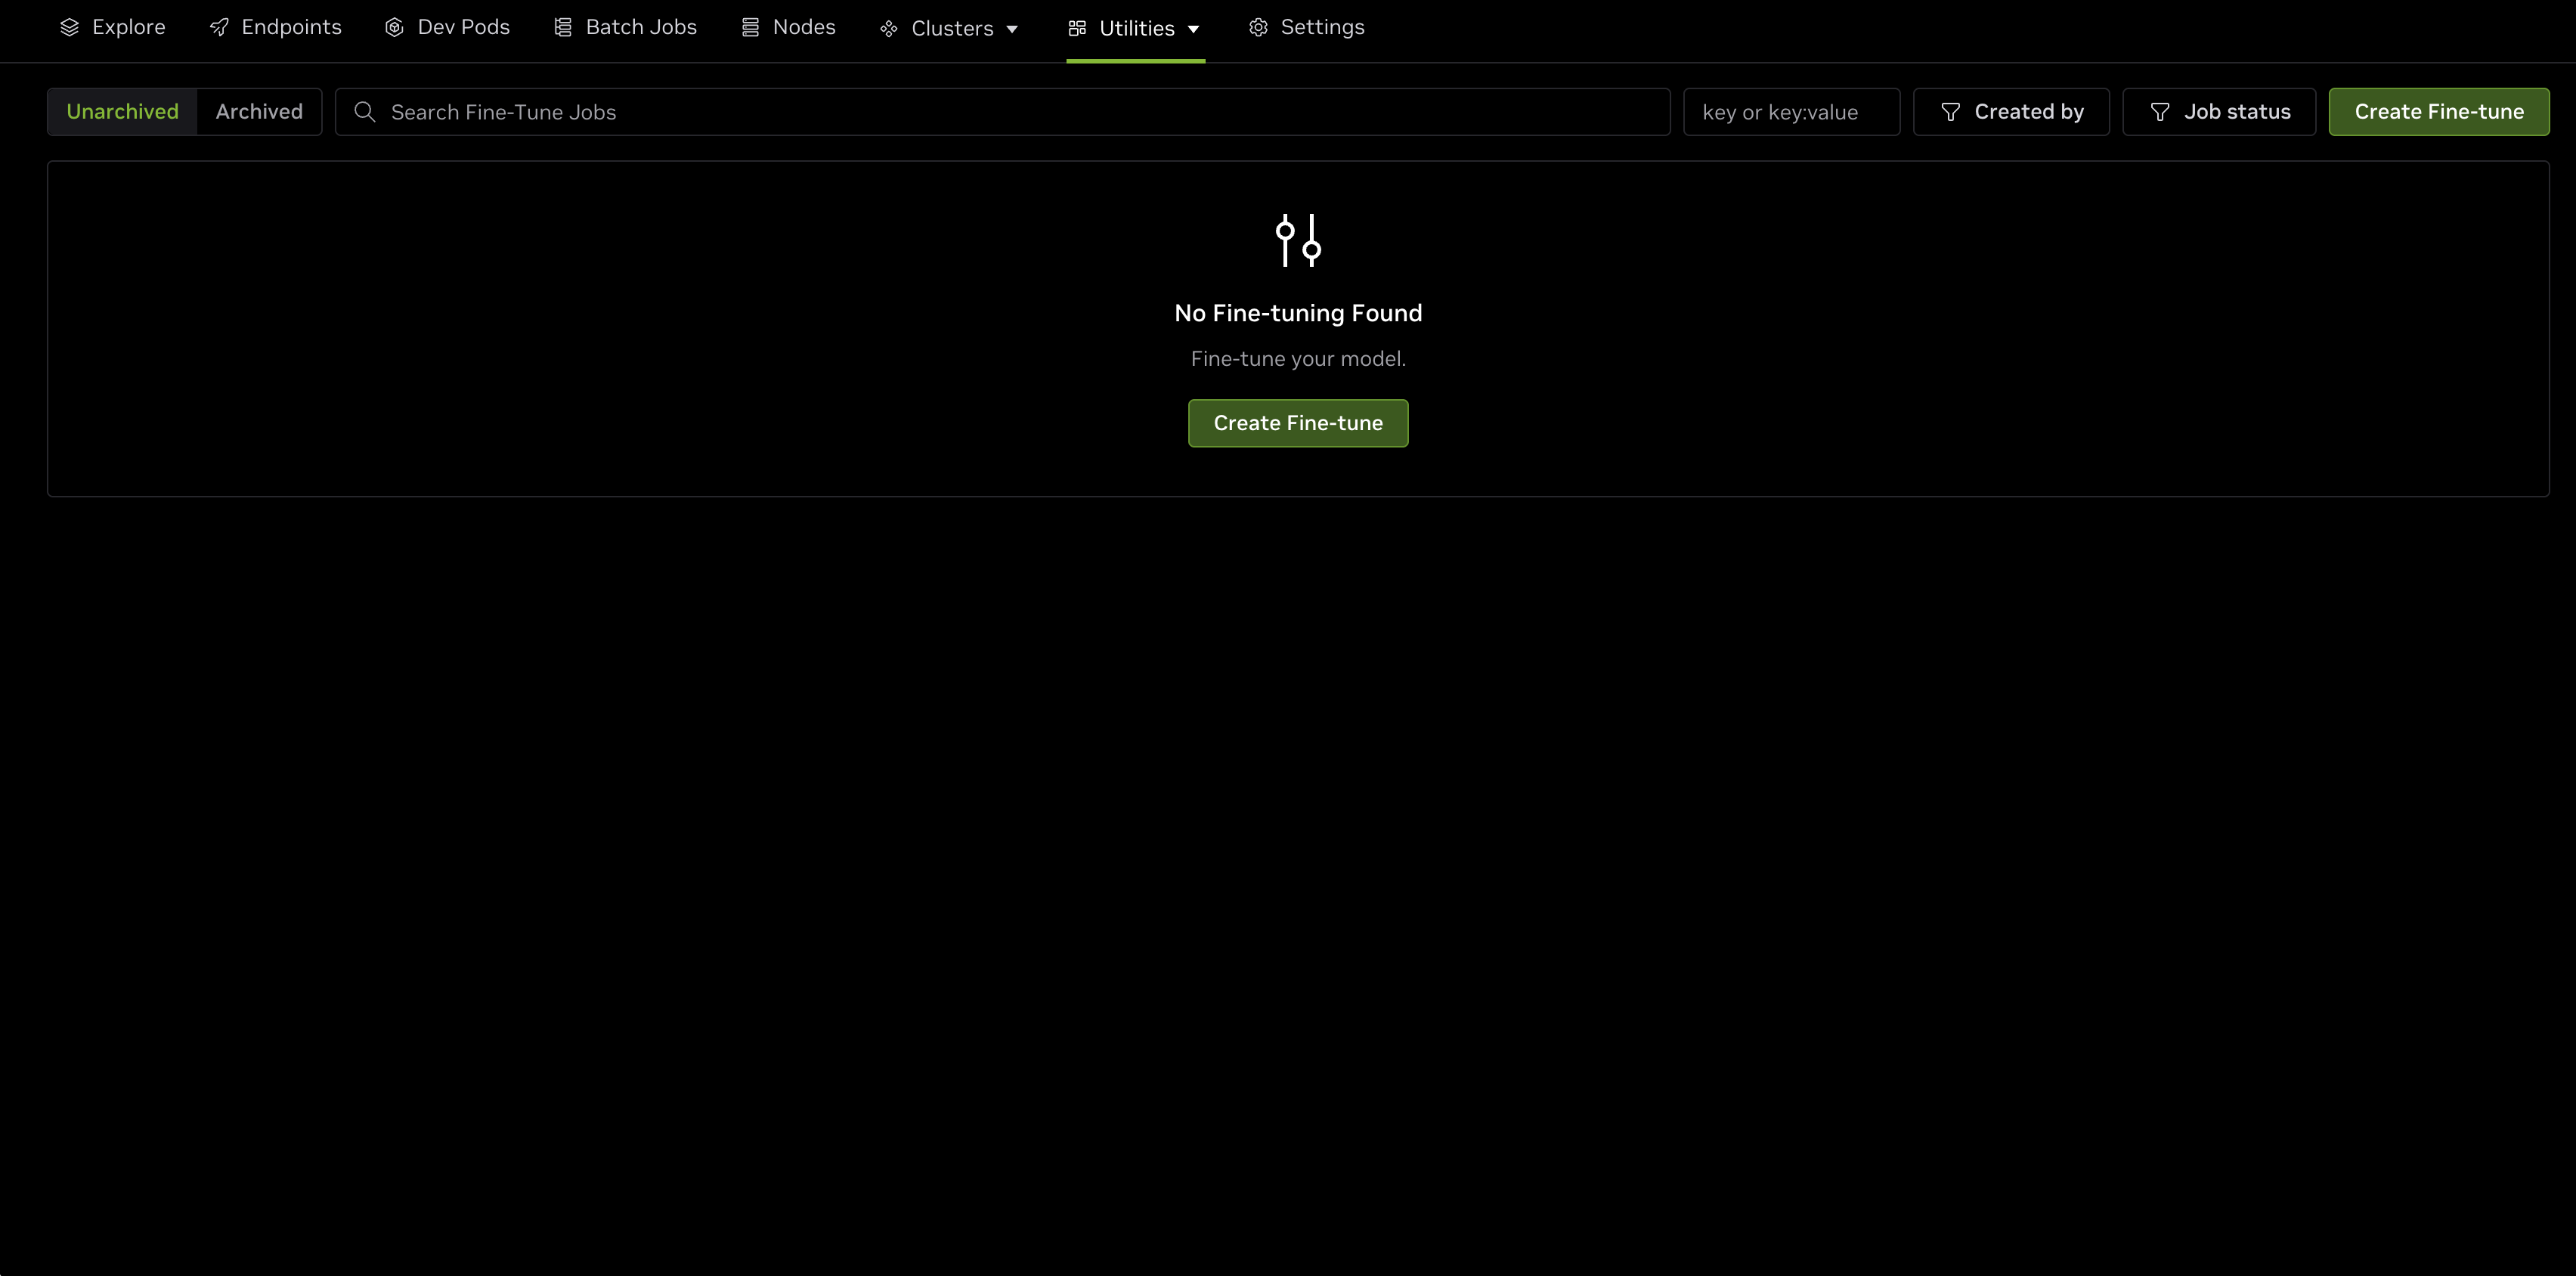Click the Endpoints rocket icon
Viewport: 2576px width, 1276px height.
[219, 27]
